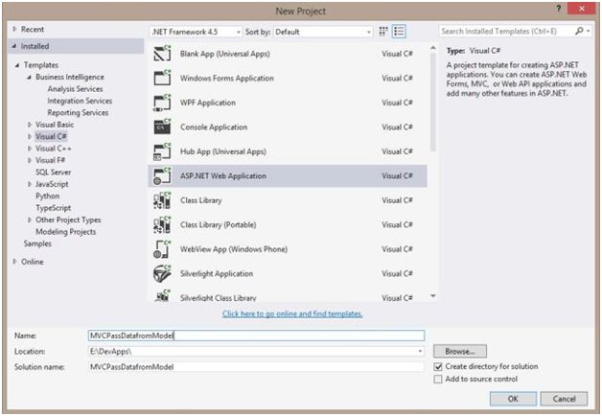Click the WebView App template icon
The image size is (602, 416).
(x=162, y=249)
